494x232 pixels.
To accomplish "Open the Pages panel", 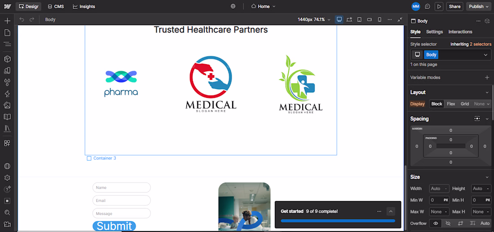I will coord(7,33).
